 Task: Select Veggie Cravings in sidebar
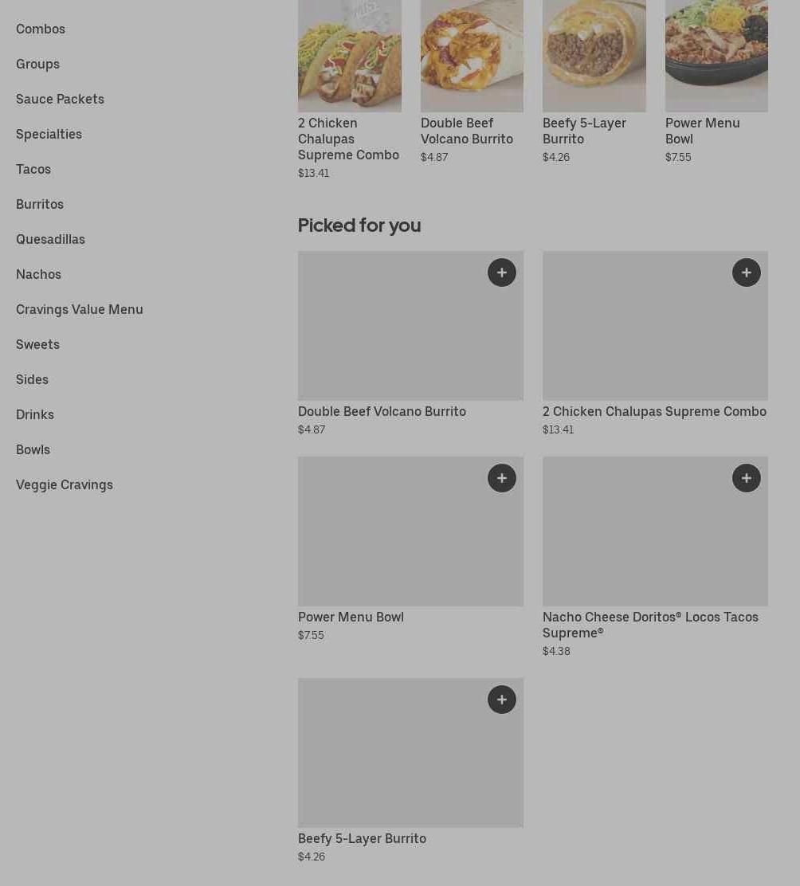click(x=65, y=484)
